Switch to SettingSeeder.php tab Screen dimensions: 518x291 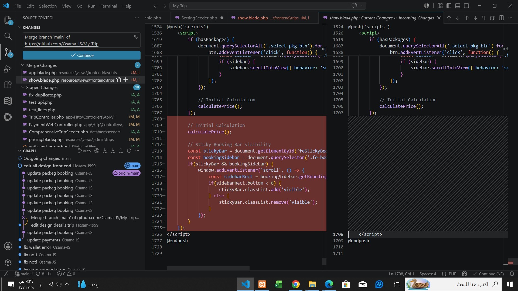pyautogui.click(x=199, y=18)
